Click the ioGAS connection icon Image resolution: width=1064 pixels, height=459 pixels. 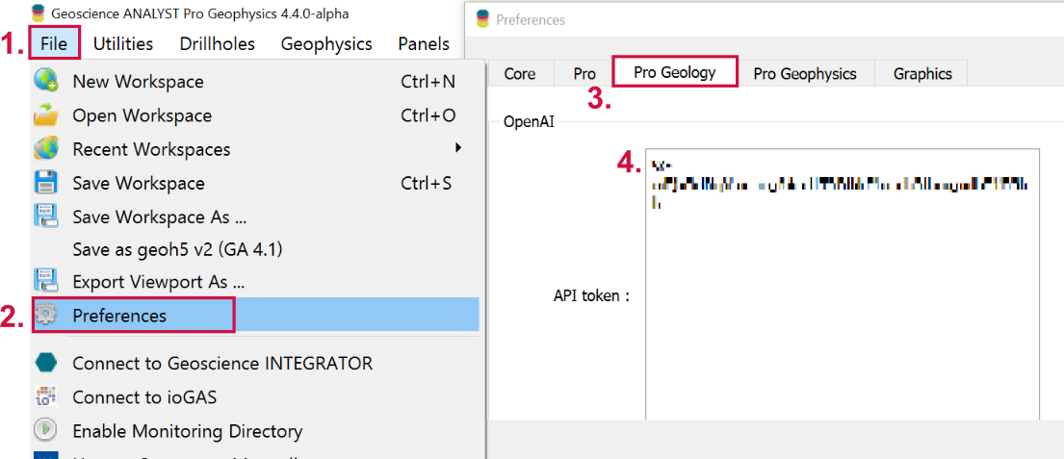point(46,396)
